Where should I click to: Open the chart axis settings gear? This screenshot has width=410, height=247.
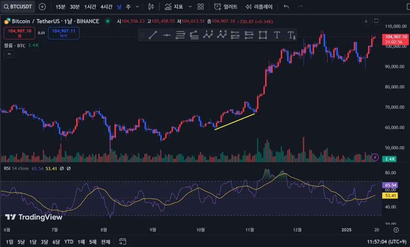pyautogui.click(x=396, y=230)
